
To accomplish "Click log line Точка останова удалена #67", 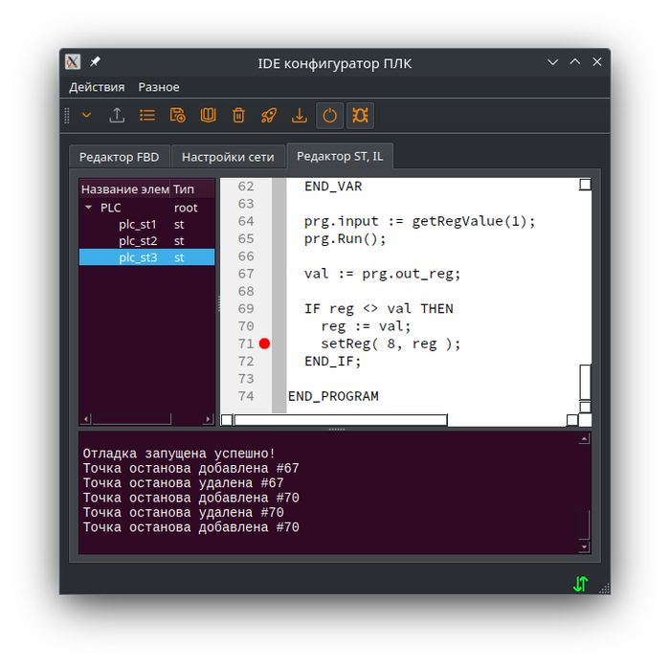I will tap(184, 483).
